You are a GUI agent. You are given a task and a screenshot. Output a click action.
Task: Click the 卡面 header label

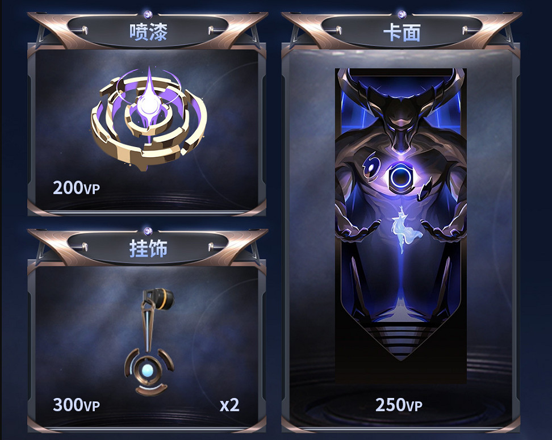pyautogui.click(x=402, y=33)
